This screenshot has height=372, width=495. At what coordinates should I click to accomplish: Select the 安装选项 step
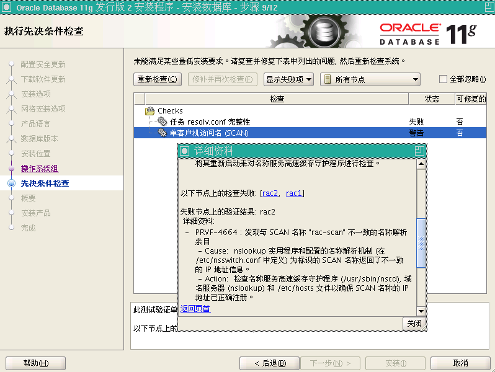36,94
